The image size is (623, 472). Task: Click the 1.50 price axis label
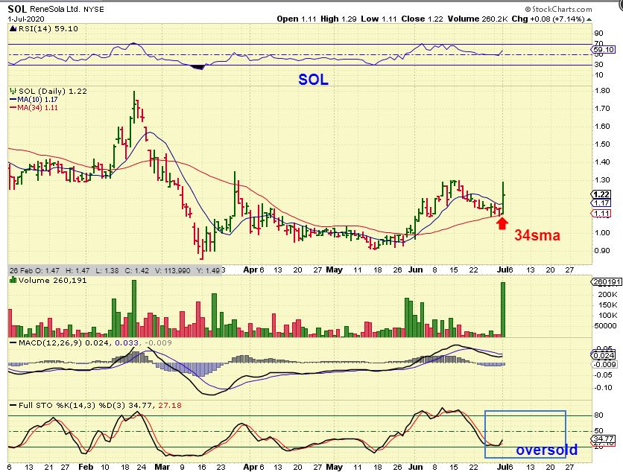(602, 144)
